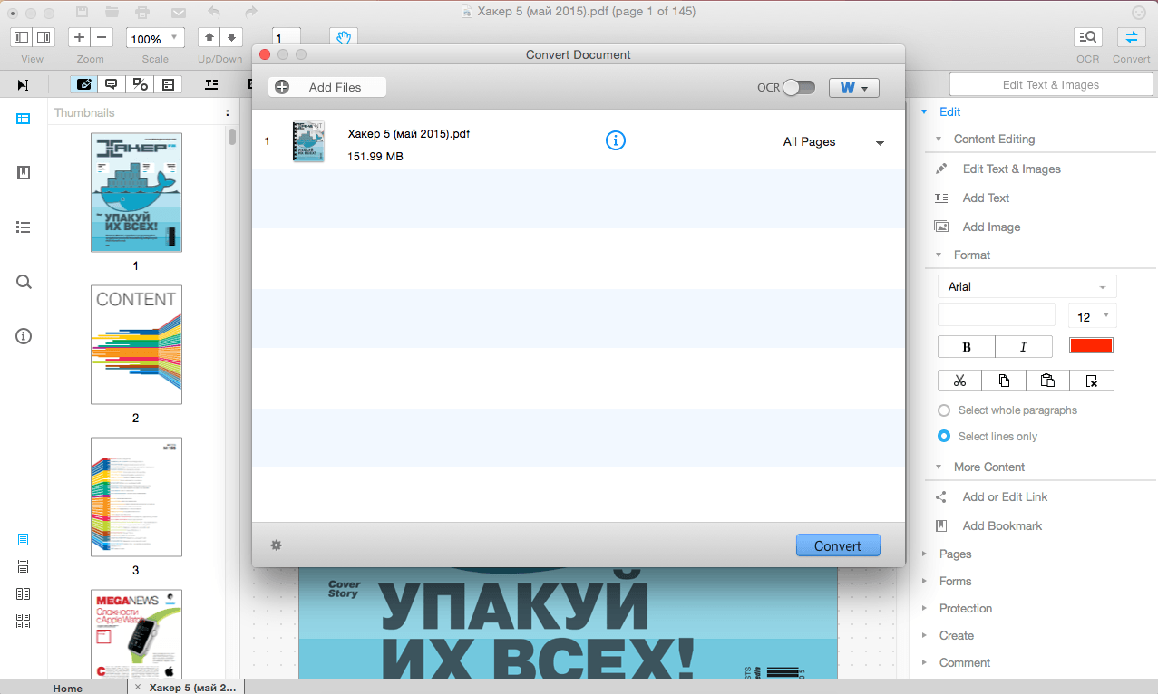Select the Hand pan tool
This screenshot has height=694, width=1158.
(344, 38)
